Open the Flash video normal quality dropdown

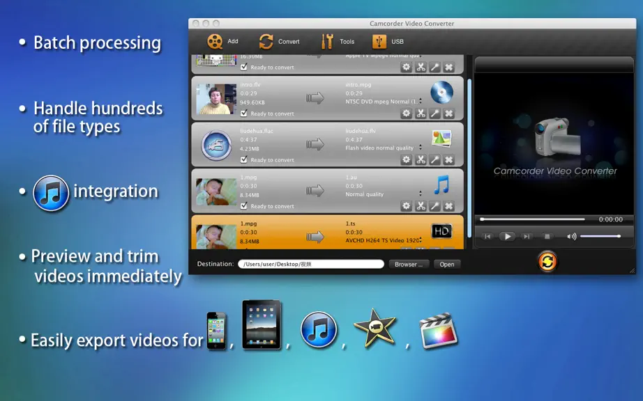tap(384, 148)
